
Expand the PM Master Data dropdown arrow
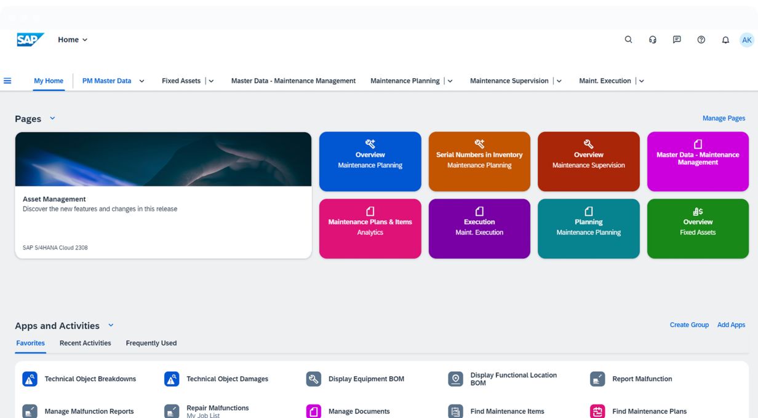tap(142, 81)
